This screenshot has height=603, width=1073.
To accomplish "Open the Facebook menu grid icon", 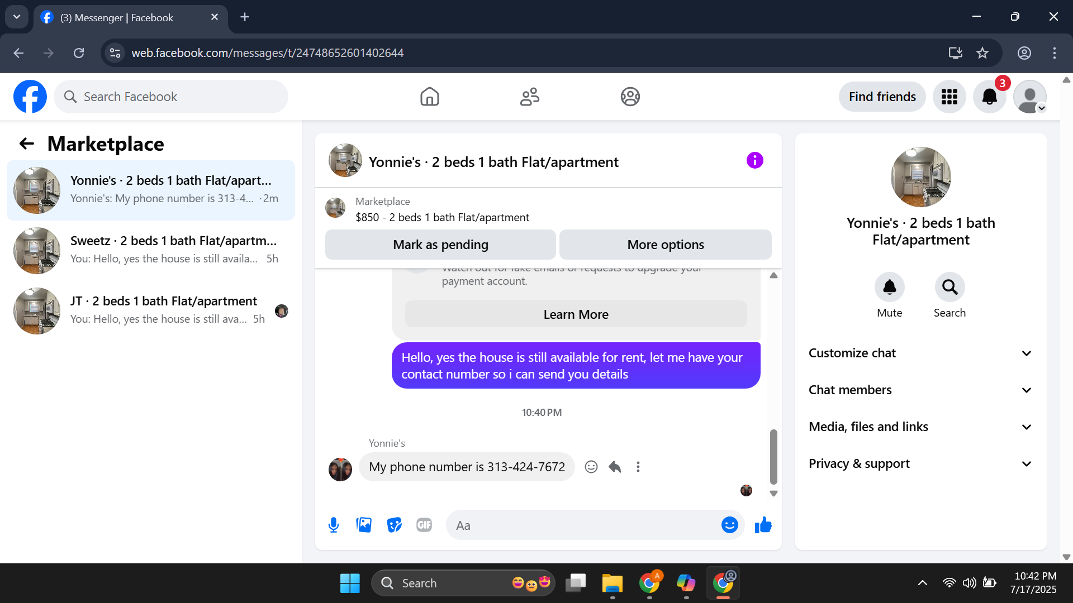I will [x=949, y=97].
